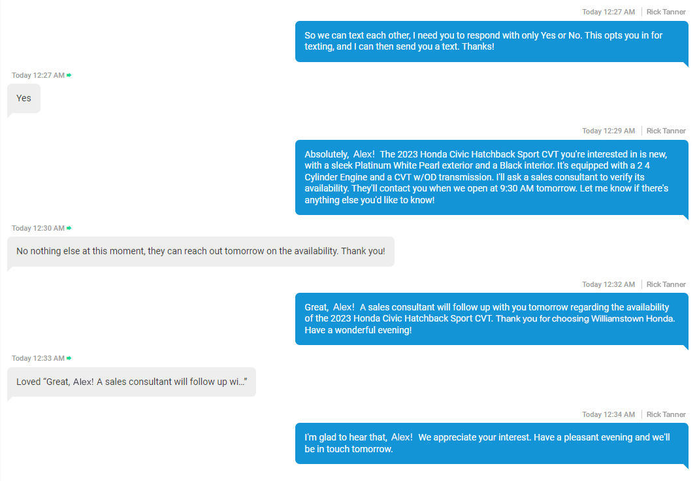Open Rick Tanner's name on the 12:29 AM message
Image resolution: width=697 pixels, height=481 pixels.
(666, 131)
